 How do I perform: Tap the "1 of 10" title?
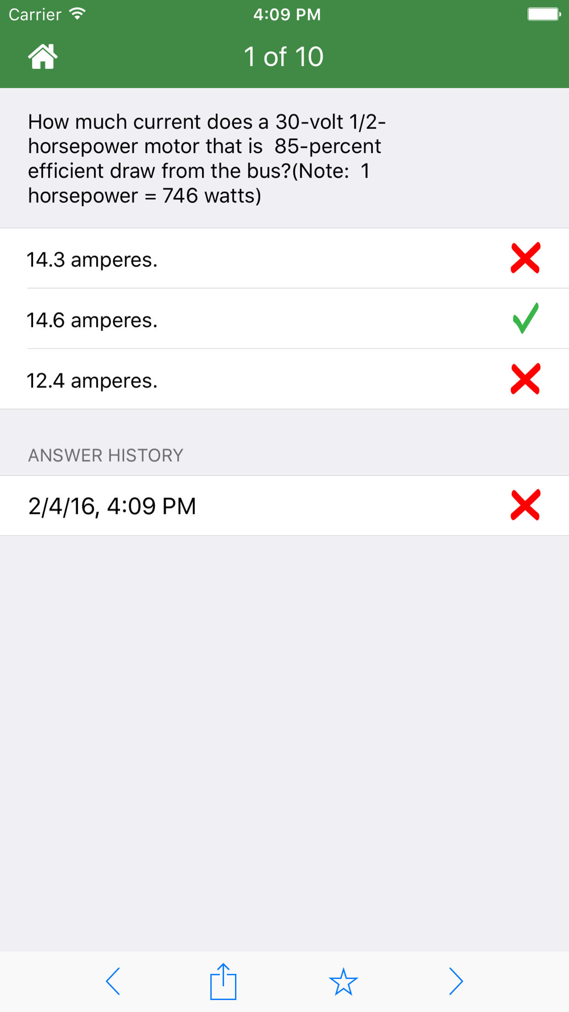pyautogui.click(x=283, y=57)
